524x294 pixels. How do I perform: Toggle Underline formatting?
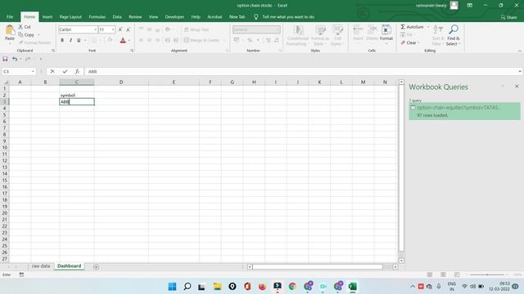(x=79, y=40)
